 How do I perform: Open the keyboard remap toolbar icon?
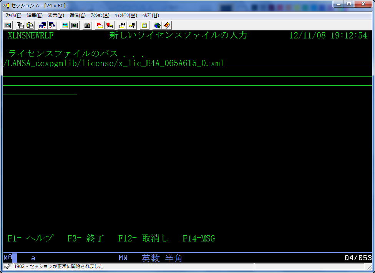(87, 25)
